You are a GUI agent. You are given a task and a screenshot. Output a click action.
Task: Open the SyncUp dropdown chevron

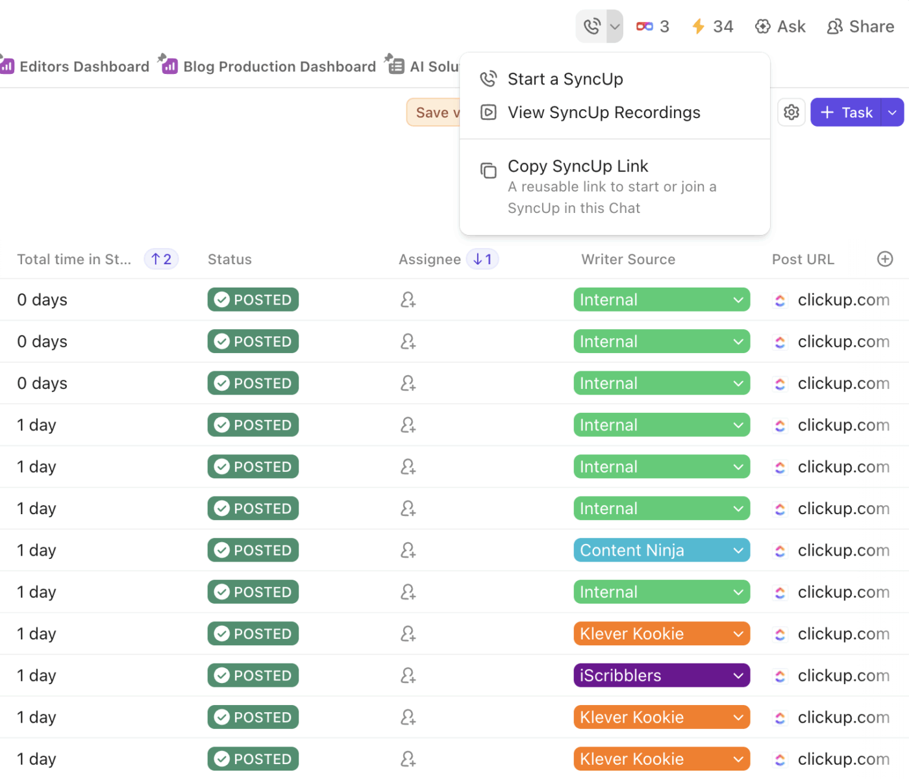614,27
